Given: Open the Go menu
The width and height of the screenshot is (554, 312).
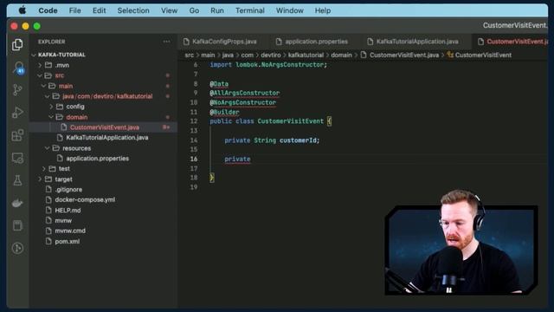Looking at the screenshot, I should pyautogui.click(x=194, y=10).
